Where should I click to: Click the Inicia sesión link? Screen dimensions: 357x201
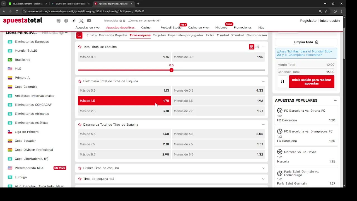tap(330, 21)
